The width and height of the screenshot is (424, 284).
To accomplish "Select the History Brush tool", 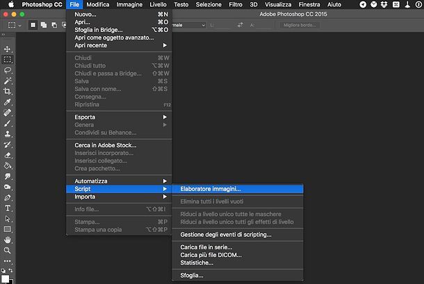I will pos(8,144).
